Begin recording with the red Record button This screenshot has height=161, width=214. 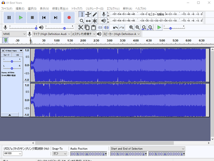[x=69, y=17]
